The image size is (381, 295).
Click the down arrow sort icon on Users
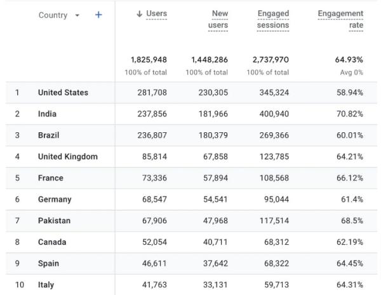pos(139,15)
